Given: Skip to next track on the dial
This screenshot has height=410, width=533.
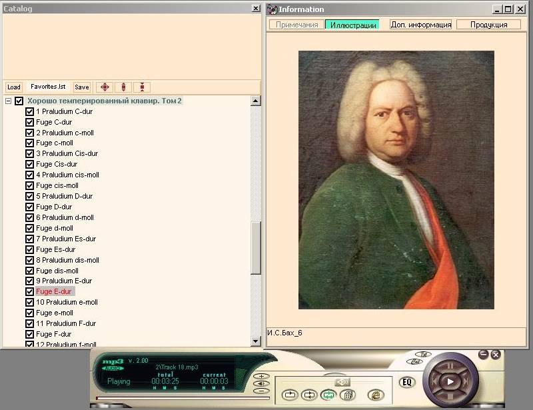Looking at the screenshot, I should coord(466,381).
